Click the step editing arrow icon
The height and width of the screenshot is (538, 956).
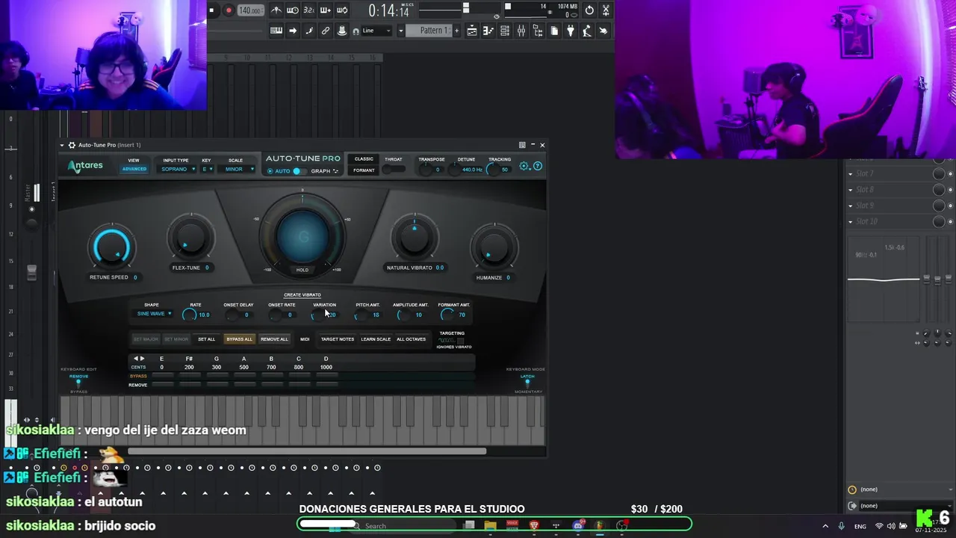point(293,31)
